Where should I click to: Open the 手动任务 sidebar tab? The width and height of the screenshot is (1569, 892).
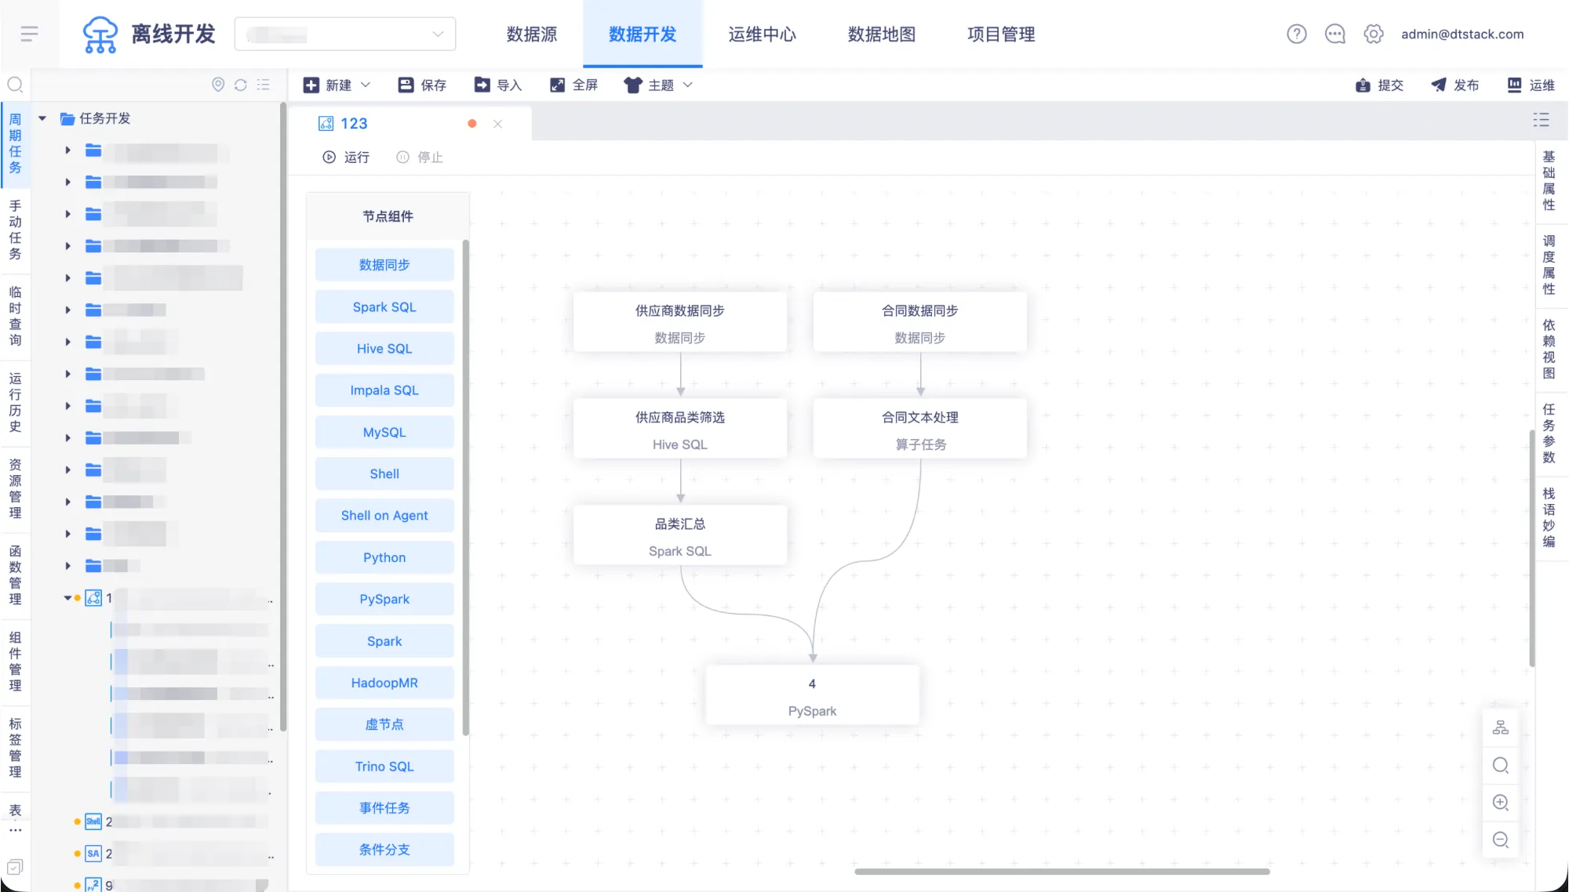(x=15, y=230)
